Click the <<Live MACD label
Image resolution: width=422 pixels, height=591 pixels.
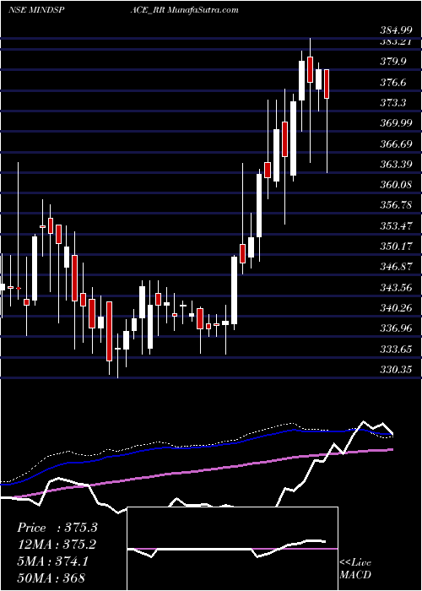355,568
